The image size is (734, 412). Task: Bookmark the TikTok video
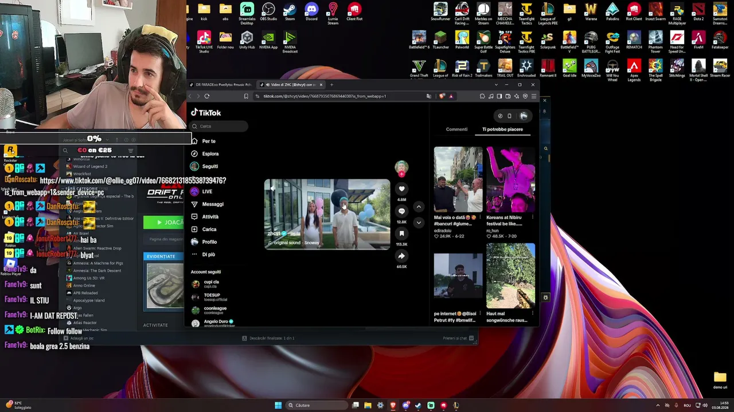(x=401, y=233)
